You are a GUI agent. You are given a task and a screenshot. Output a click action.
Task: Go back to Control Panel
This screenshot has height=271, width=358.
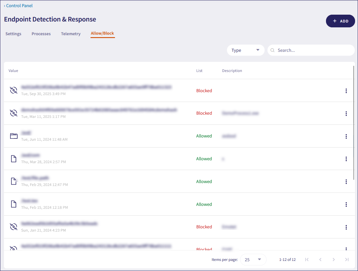pyautogui.click(x=19, y=6)
